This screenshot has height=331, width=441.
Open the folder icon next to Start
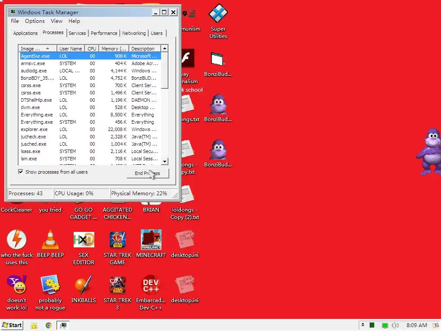coord(34,325)
